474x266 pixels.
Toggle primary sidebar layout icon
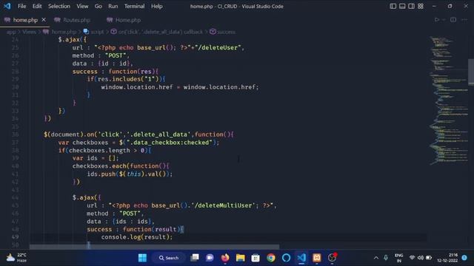393,6
